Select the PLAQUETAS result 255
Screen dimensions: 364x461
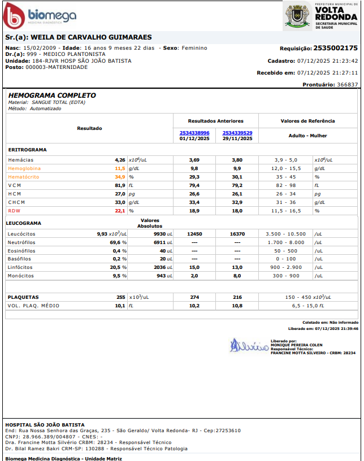point(120,297)
